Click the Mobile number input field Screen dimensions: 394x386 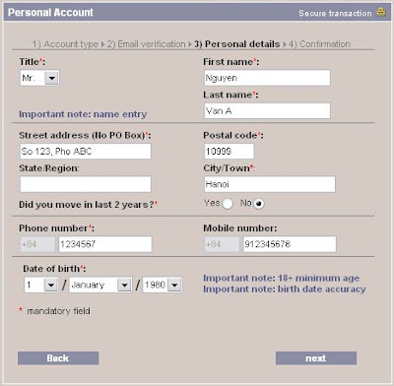click(x=290, y=244)
